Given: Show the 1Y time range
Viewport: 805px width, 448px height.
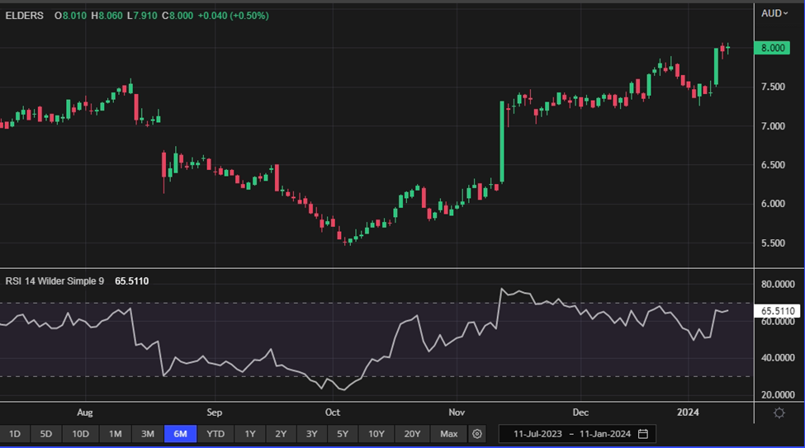Looking at the screenshot, I should point(249,434).
